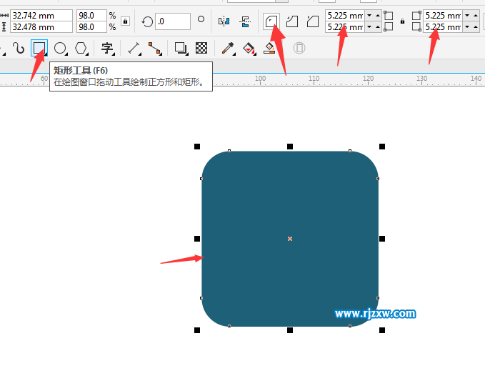The width and height of the screenshot is (485, 371).
Task: Click the top-left corner radius field
Action: (345, 16)
